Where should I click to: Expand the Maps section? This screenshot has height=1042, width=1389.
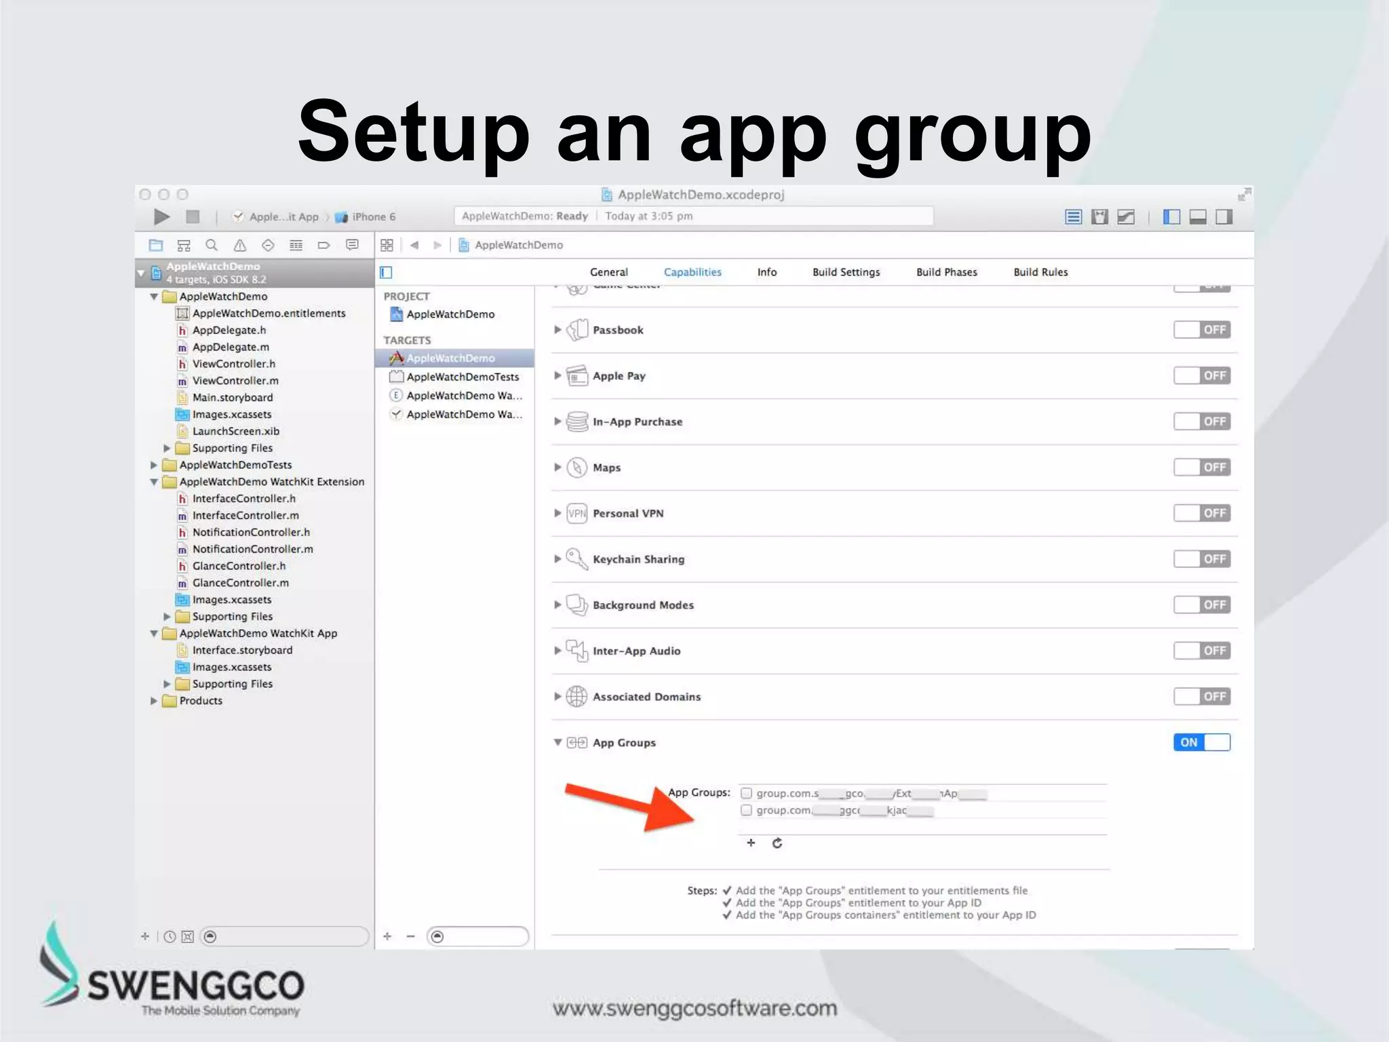pos(557,467)
